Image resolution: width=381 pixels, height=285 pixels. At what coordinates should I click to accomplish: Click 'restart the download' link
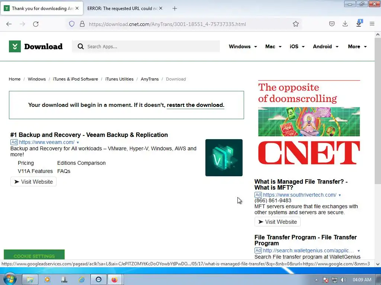point(195,105)
